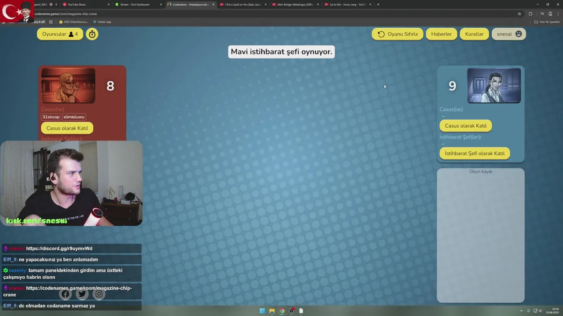The image size is (563, 316).
Task: Join the blue team as Casus
Action: click(466, 126)
